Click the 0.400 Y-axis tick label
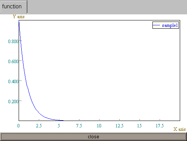This screenshot has height=141, width=187. click(13, 81)
